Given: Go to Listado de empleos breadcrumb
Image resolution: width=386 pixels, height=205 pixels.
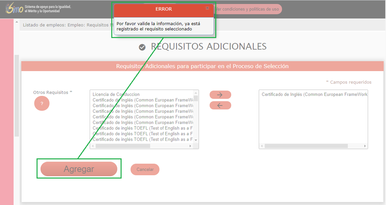Looking at the screenshot, I should [x=44, y=25].
